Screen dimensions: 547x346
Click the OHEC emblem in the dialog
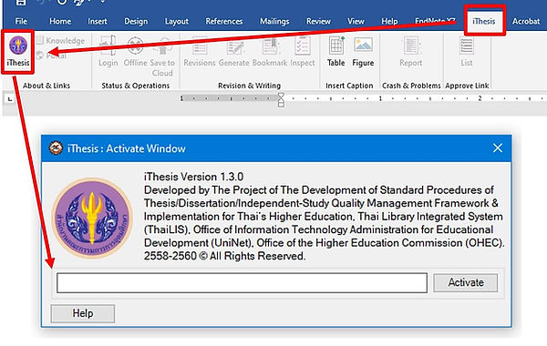[x=92, y=218]
